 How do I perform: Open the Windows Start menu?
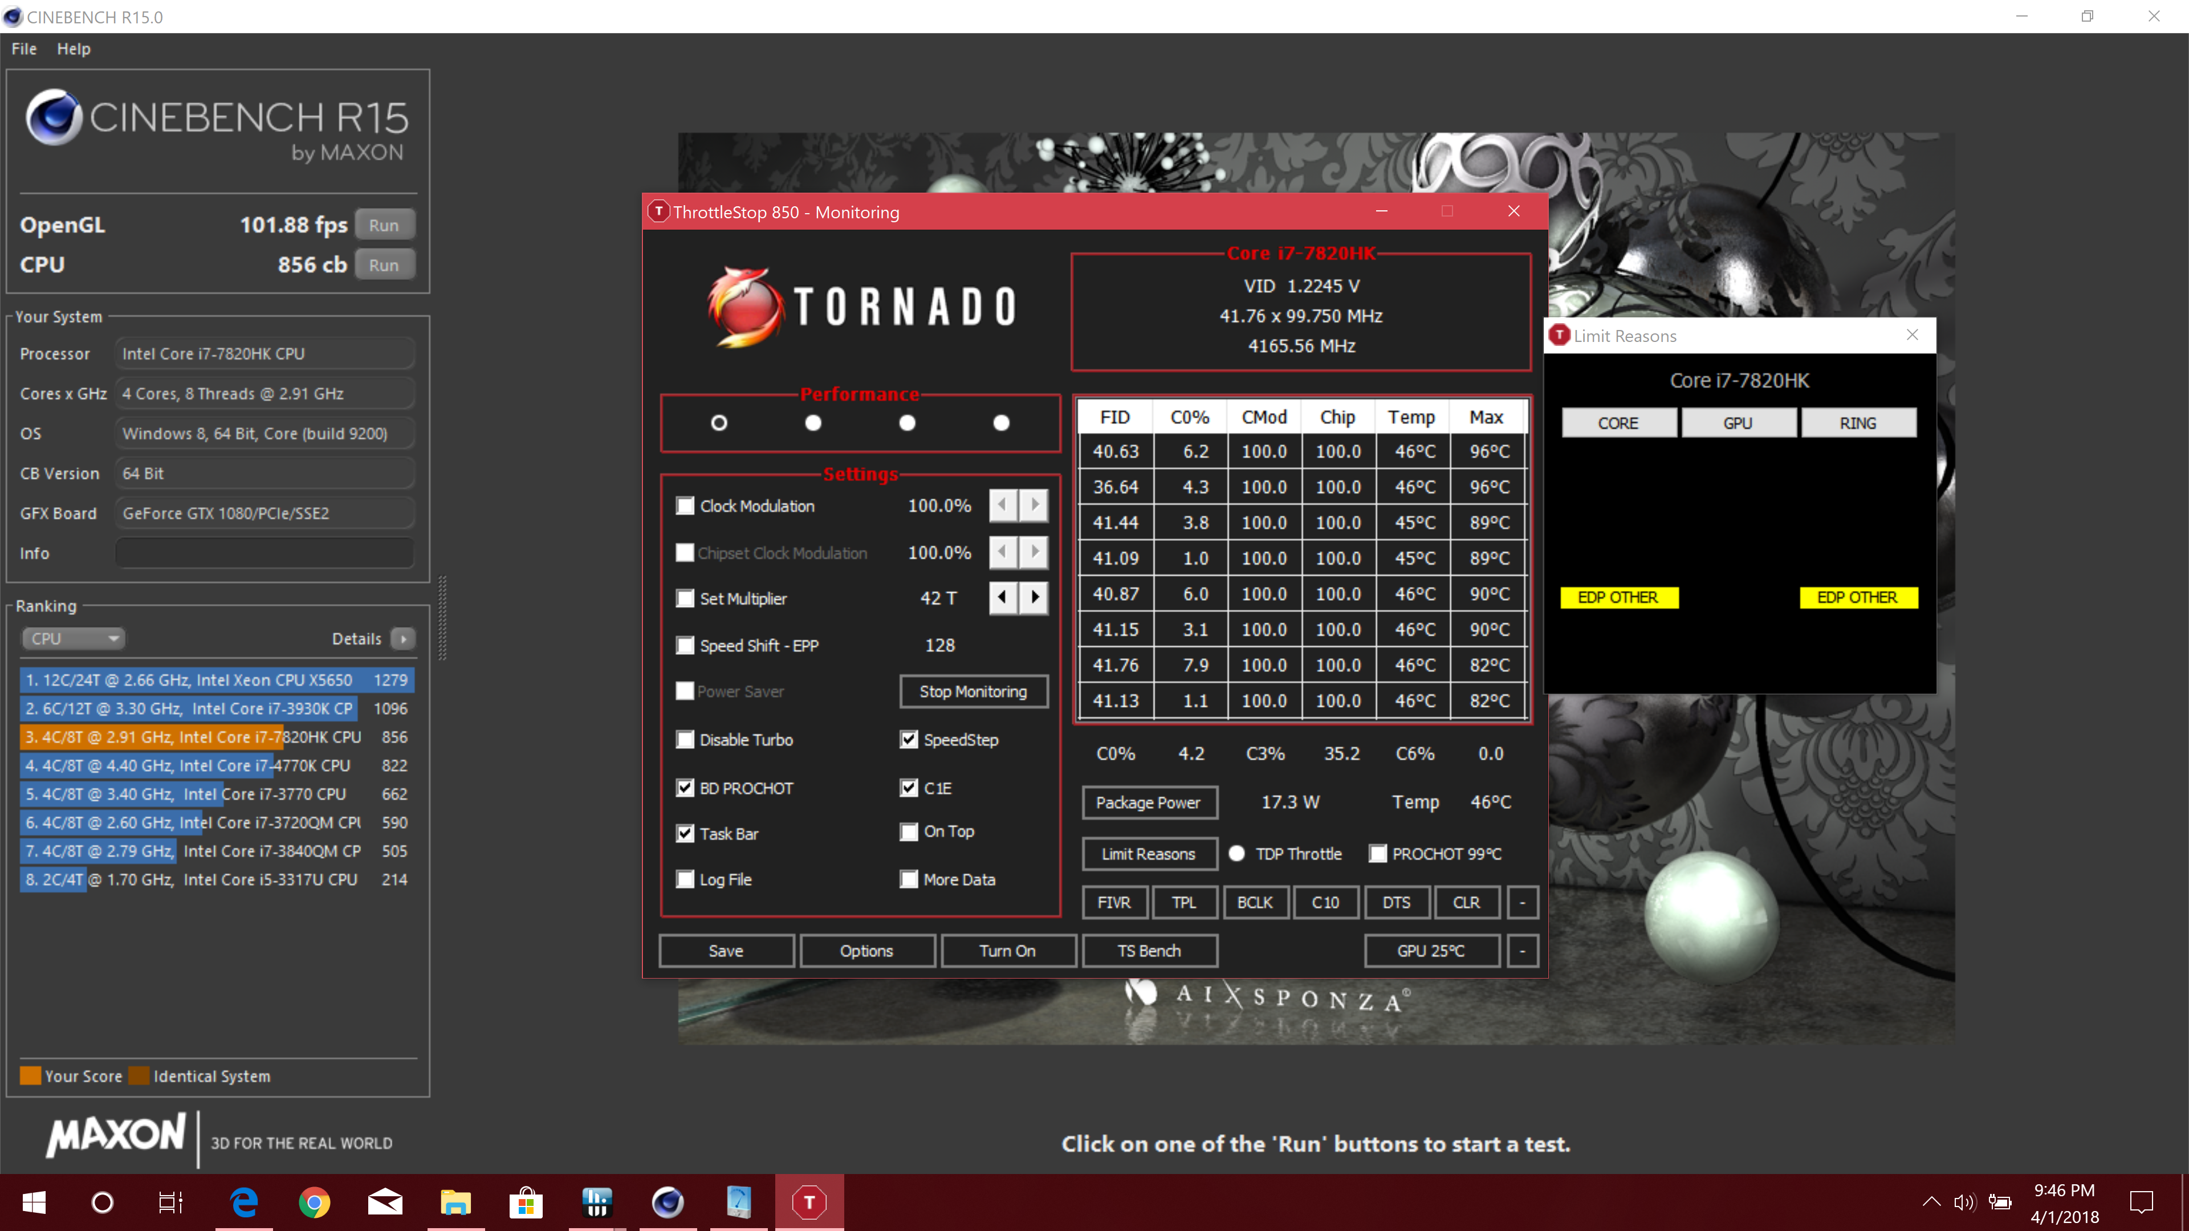tap(34, 1202)
